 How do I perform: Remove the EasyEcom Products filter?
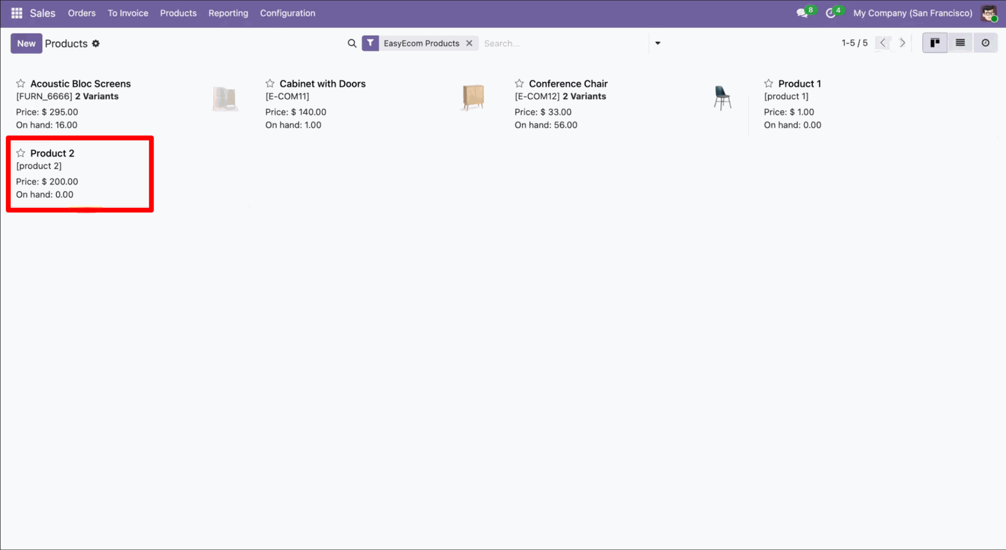point(469,43)
